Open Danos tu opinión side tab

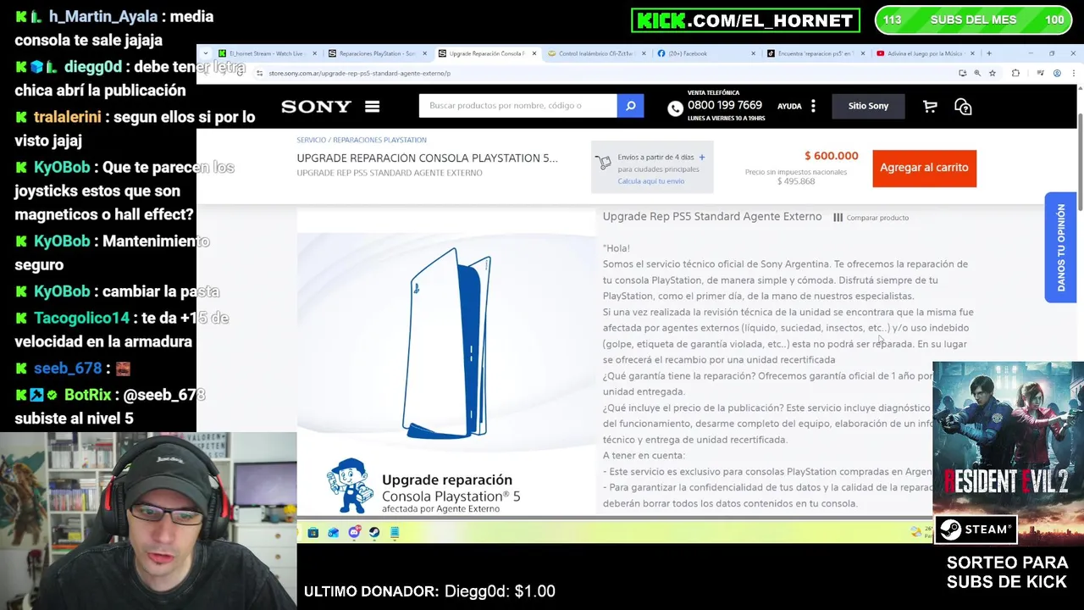click(x=1060, y=247)
